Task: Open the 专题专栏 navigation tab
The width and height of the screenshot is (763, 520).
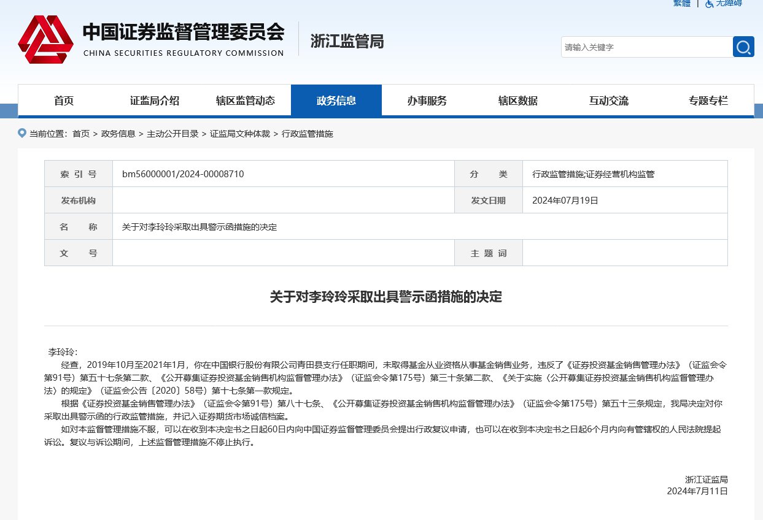Action: point(708,101)
